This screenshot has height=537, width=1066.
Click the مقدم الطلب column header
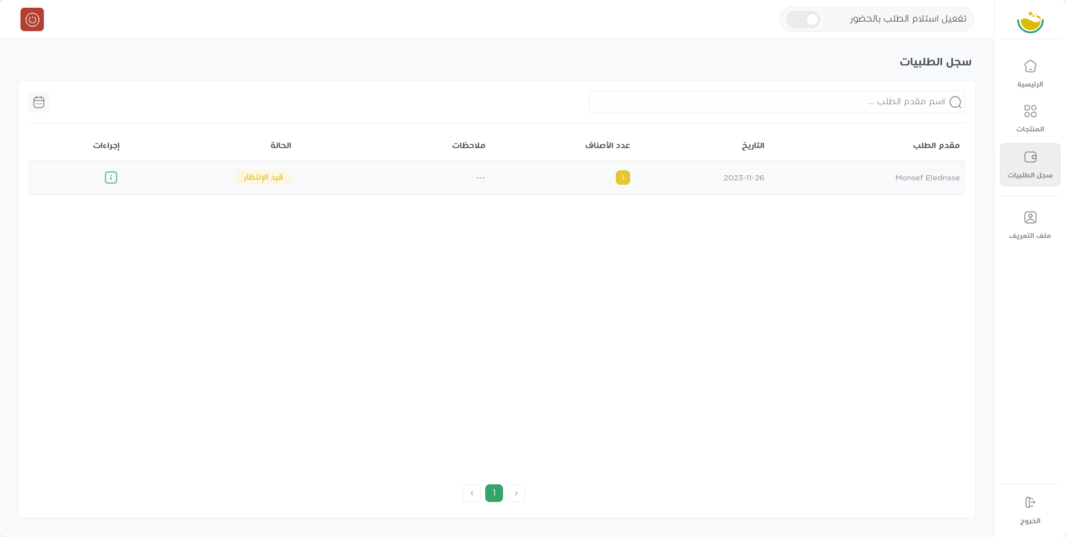click(936, 145)
